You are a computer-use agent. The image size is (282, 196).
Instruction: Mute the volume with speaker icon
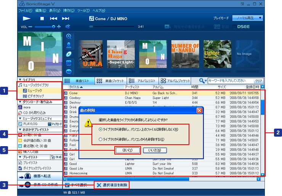pyautogui.click(x=68, y=27)
